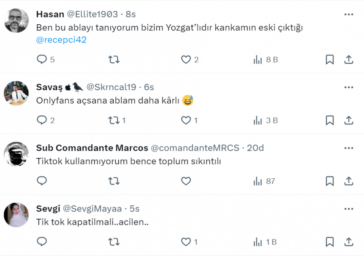The image size is (364, 256).
Task: Click the Sevgi display name
Action: (x=48, y=209)
